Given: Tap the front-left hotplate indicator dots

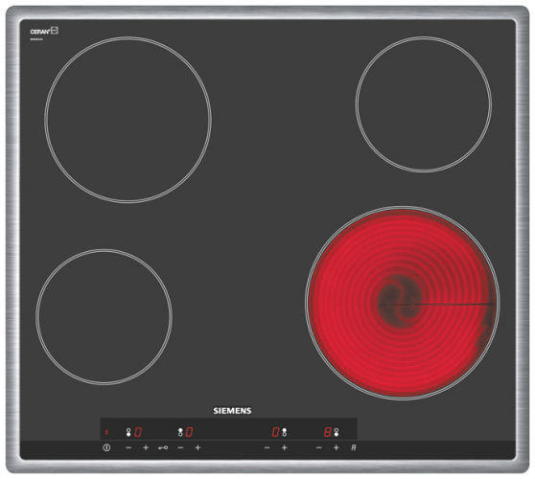Looking at the screenshot, I should click(128, 432).
